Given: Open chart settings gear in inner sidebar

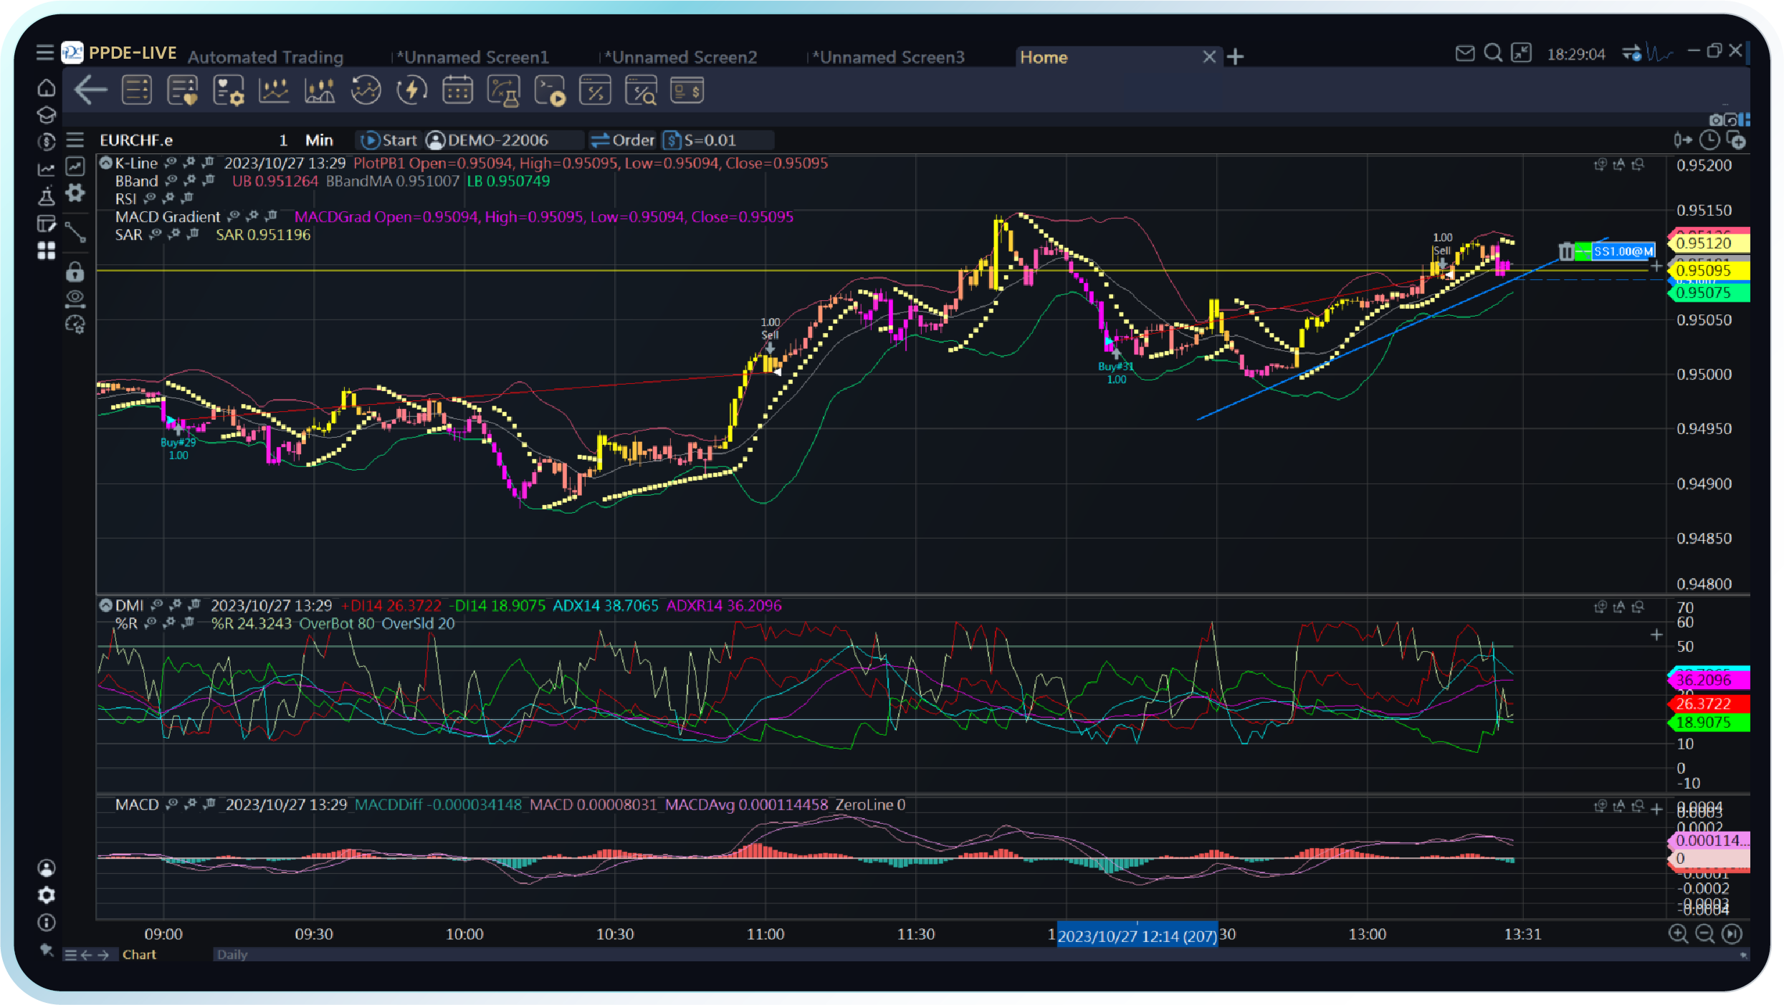Looking at the screenshot, I should [x=75, y=193].
